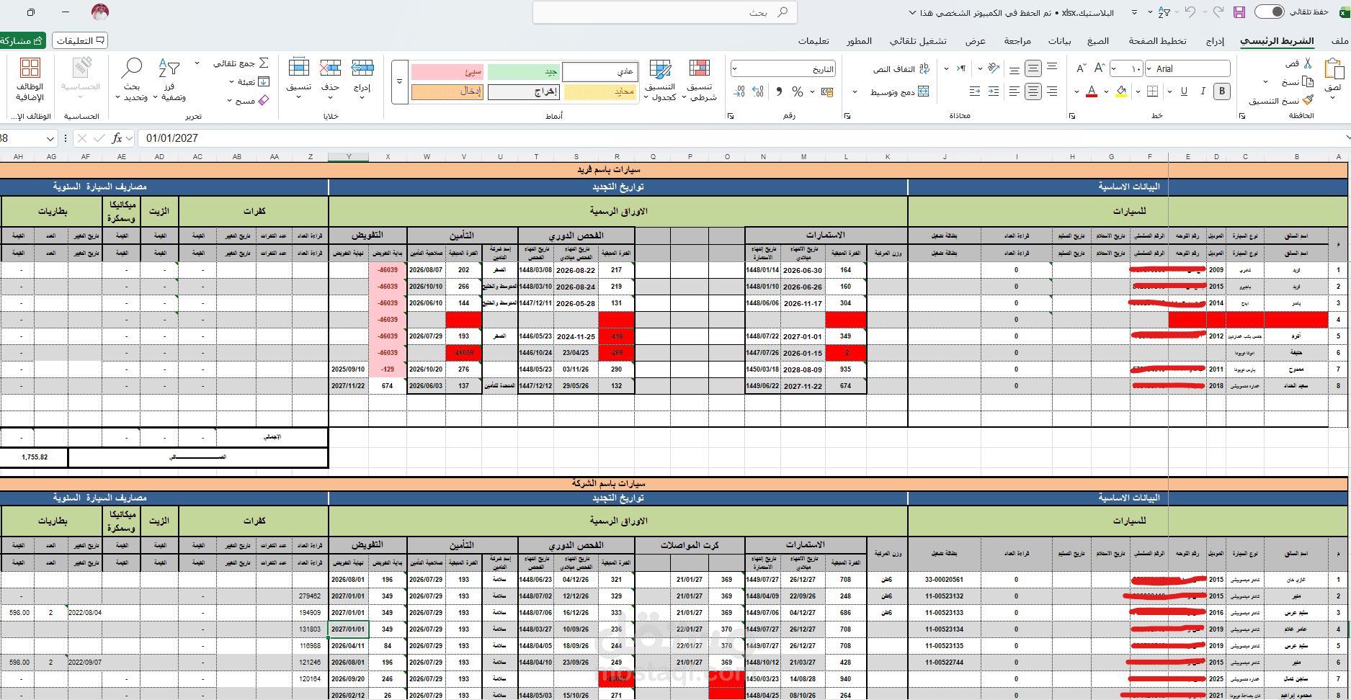The width and height of the screenshot is (1351, 700).
Task: Click the Copy (نسخ) icon
Action: point(1308,81)
